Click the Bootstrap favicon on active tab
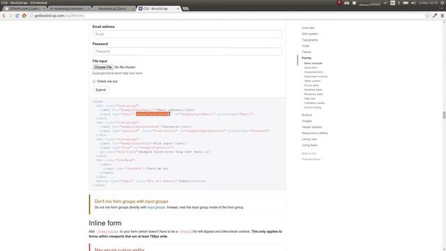The width and height of the screenshot is (446, 251). pyautogui.click(x=141, y=8)
